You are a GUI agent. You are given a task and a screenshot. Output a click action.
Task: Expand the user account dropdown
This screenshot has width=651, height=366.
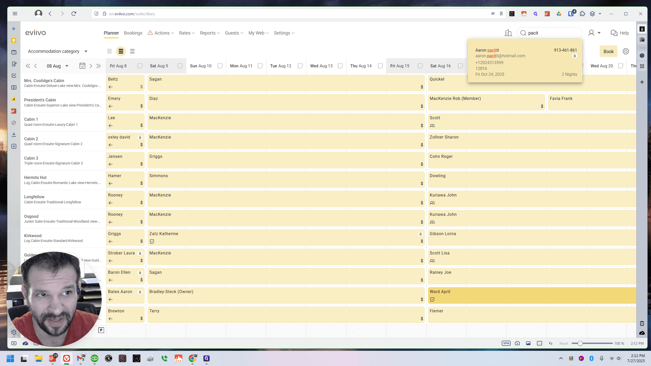(x=594, y=33)
